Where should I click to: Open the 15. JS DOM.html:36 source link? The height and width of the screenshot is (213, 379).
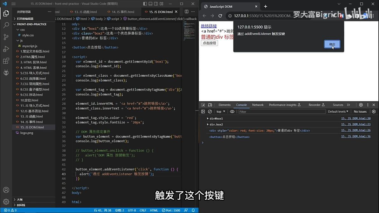click(356, 136)
